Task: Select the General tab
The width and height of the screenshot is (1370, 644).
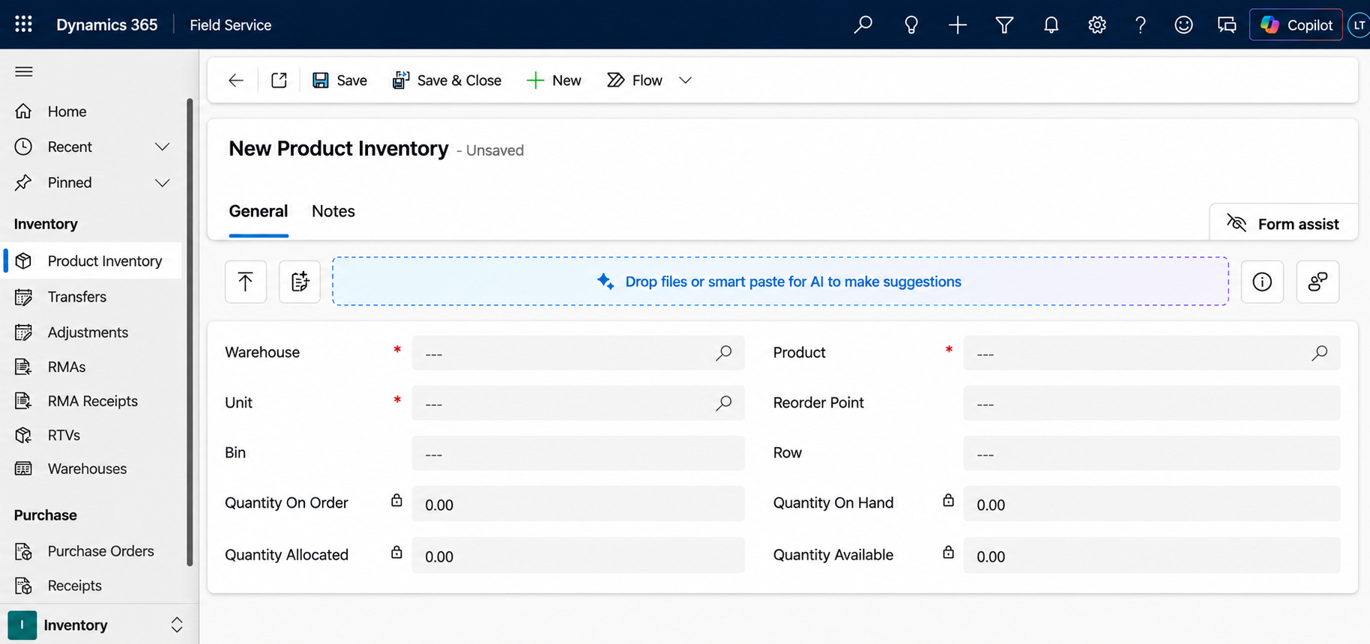Action: click(x=259, y=211)
